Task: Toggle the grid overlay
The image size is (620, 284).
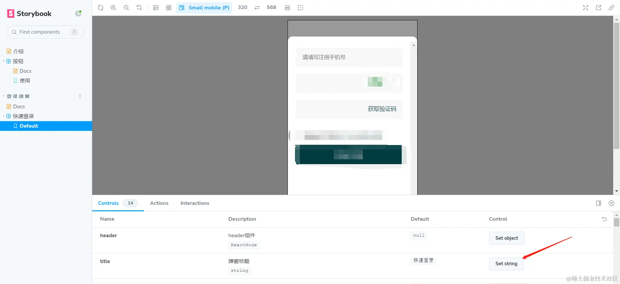Action: 169,8
